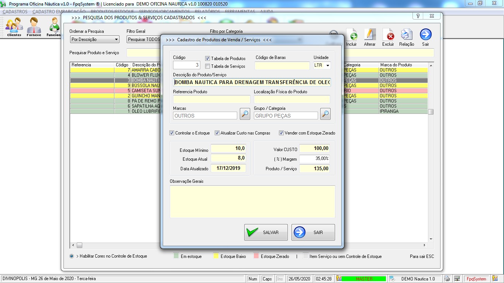Click the printer icon in the status bar

coord(447,279)
